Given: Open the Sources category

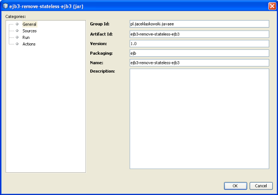Looking at the screenshot, I should [x=29, y=31].
